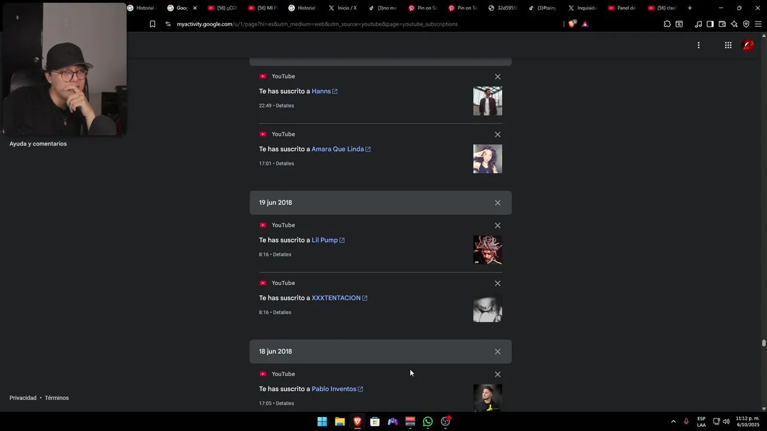Switch to the first Pin on Pinterest tab
767x431 pixels.
(x=423, y=8)
